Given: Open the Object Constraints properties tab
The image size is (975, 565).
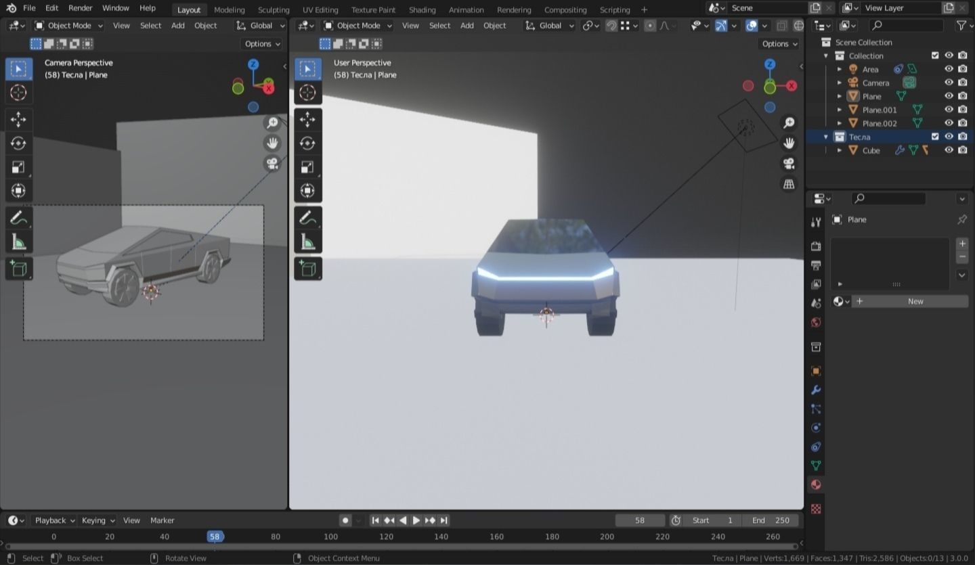Looking at the screenshot, I should pyautogui.click(x=816, y=447).
